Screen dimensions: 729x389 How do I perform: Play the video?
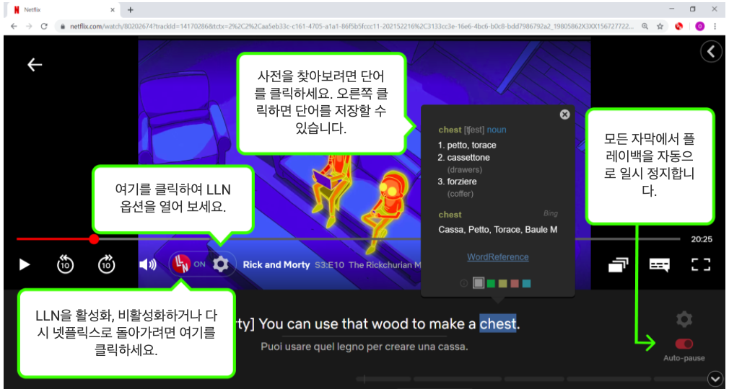[x=24, y=264]
